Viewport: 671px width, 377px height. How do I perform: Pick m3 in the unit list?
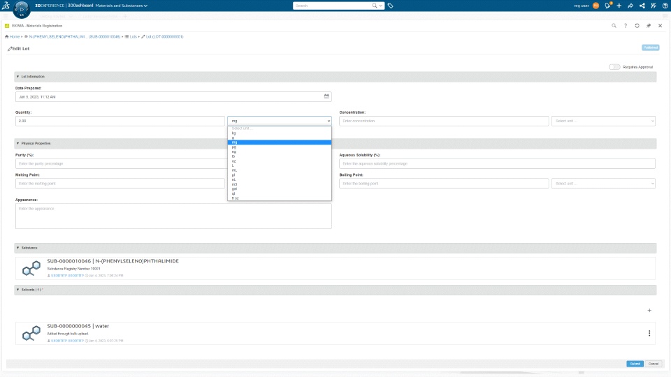point(280,184)
